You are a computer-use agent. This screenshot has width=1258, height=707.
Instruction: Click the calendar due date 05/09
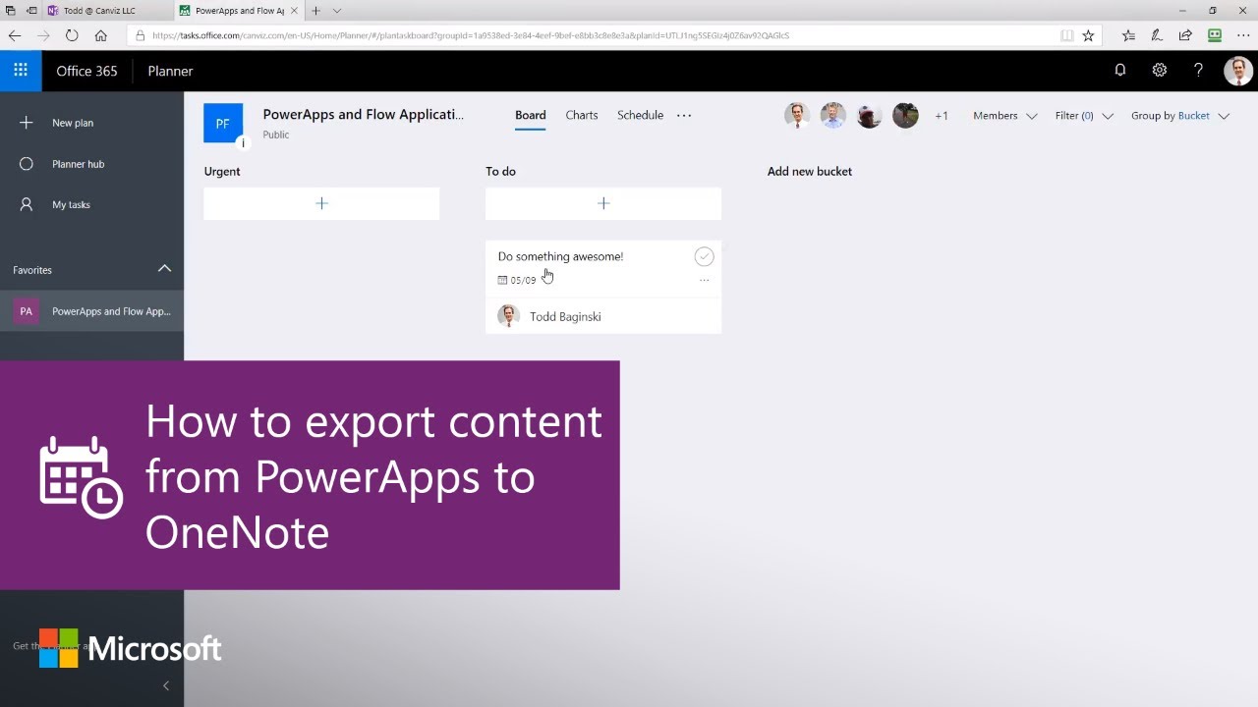(x=517, y=280)
